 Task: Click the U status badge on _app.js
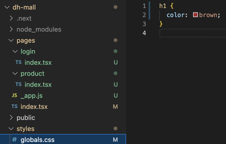click(116, 95)
